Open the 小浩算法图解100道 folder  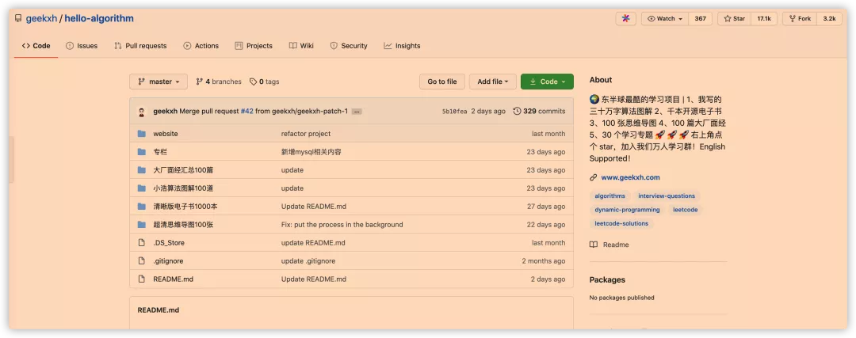183,188
